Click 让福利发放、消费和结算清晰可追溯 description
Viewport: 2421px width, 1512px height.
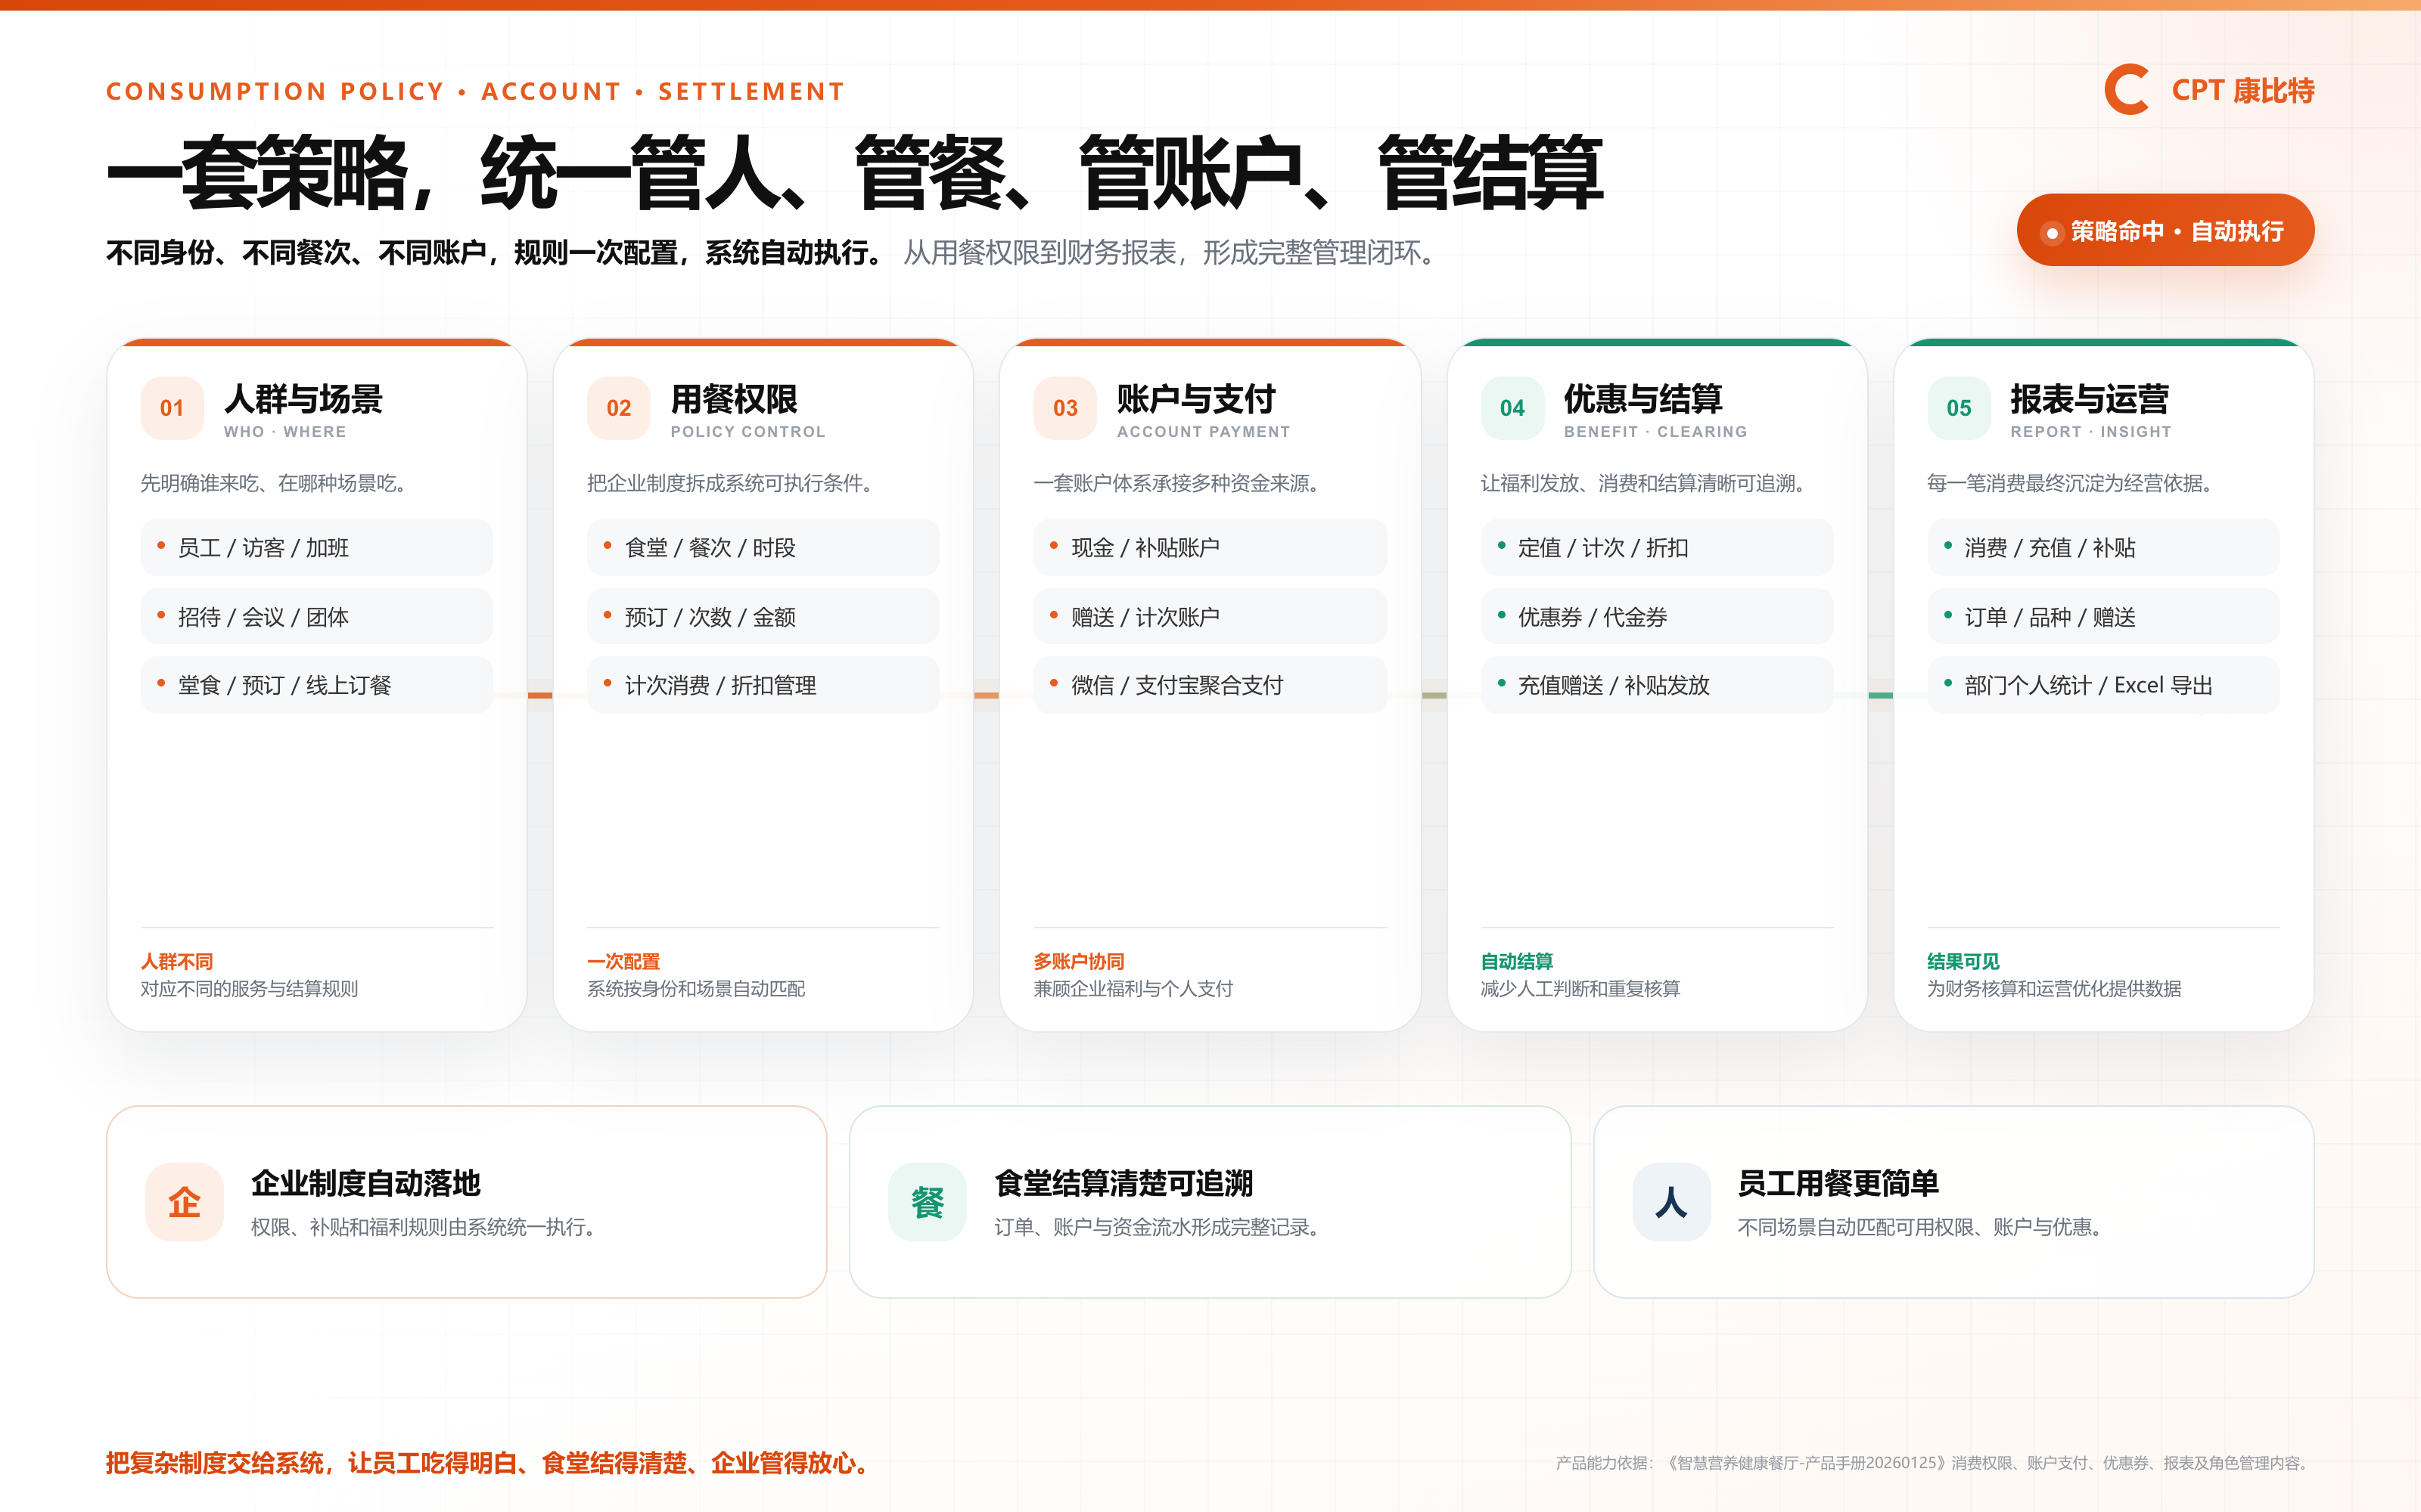point(1645,483)
